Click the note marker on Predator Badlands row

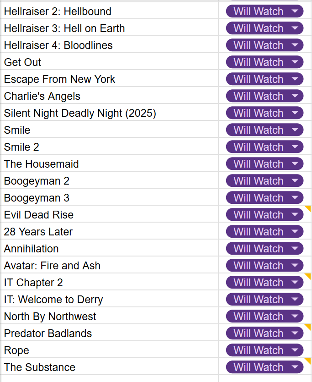click(x=308, y=327)
